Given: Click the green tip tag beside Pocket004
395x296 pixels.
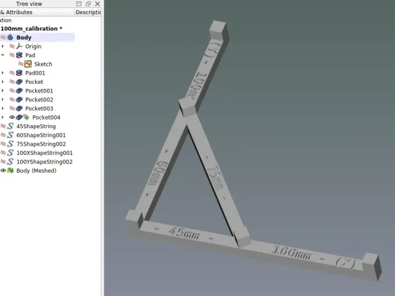Looking at the screenshot, I should (26, 117).
